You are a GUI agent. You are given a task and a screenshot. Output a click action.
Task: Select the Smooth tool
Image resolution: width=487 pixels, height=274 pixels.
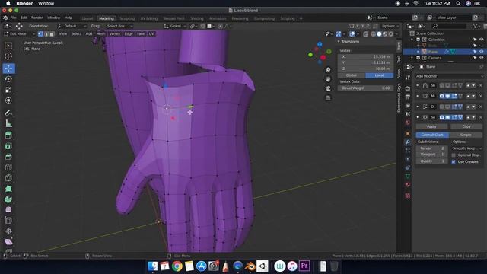(x=8, y=210)
